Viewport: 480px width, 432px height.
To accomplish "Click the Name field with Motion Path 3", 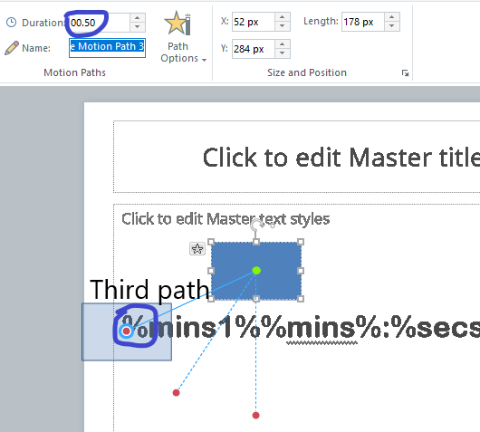I will point(107,48).
